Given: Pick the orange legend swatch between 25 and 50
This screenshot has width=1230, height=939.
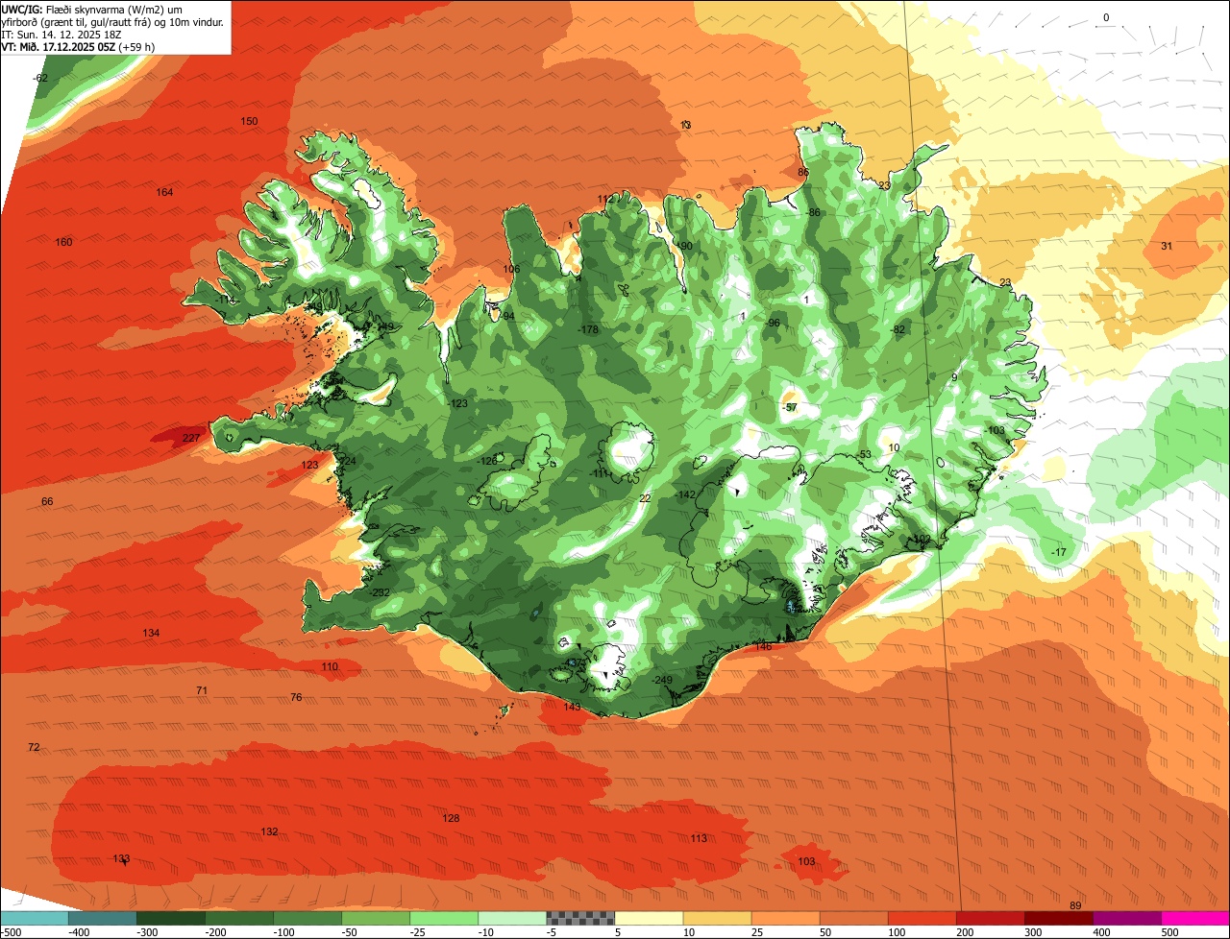Looking at the screenshot, I should (x=785, y=918).
